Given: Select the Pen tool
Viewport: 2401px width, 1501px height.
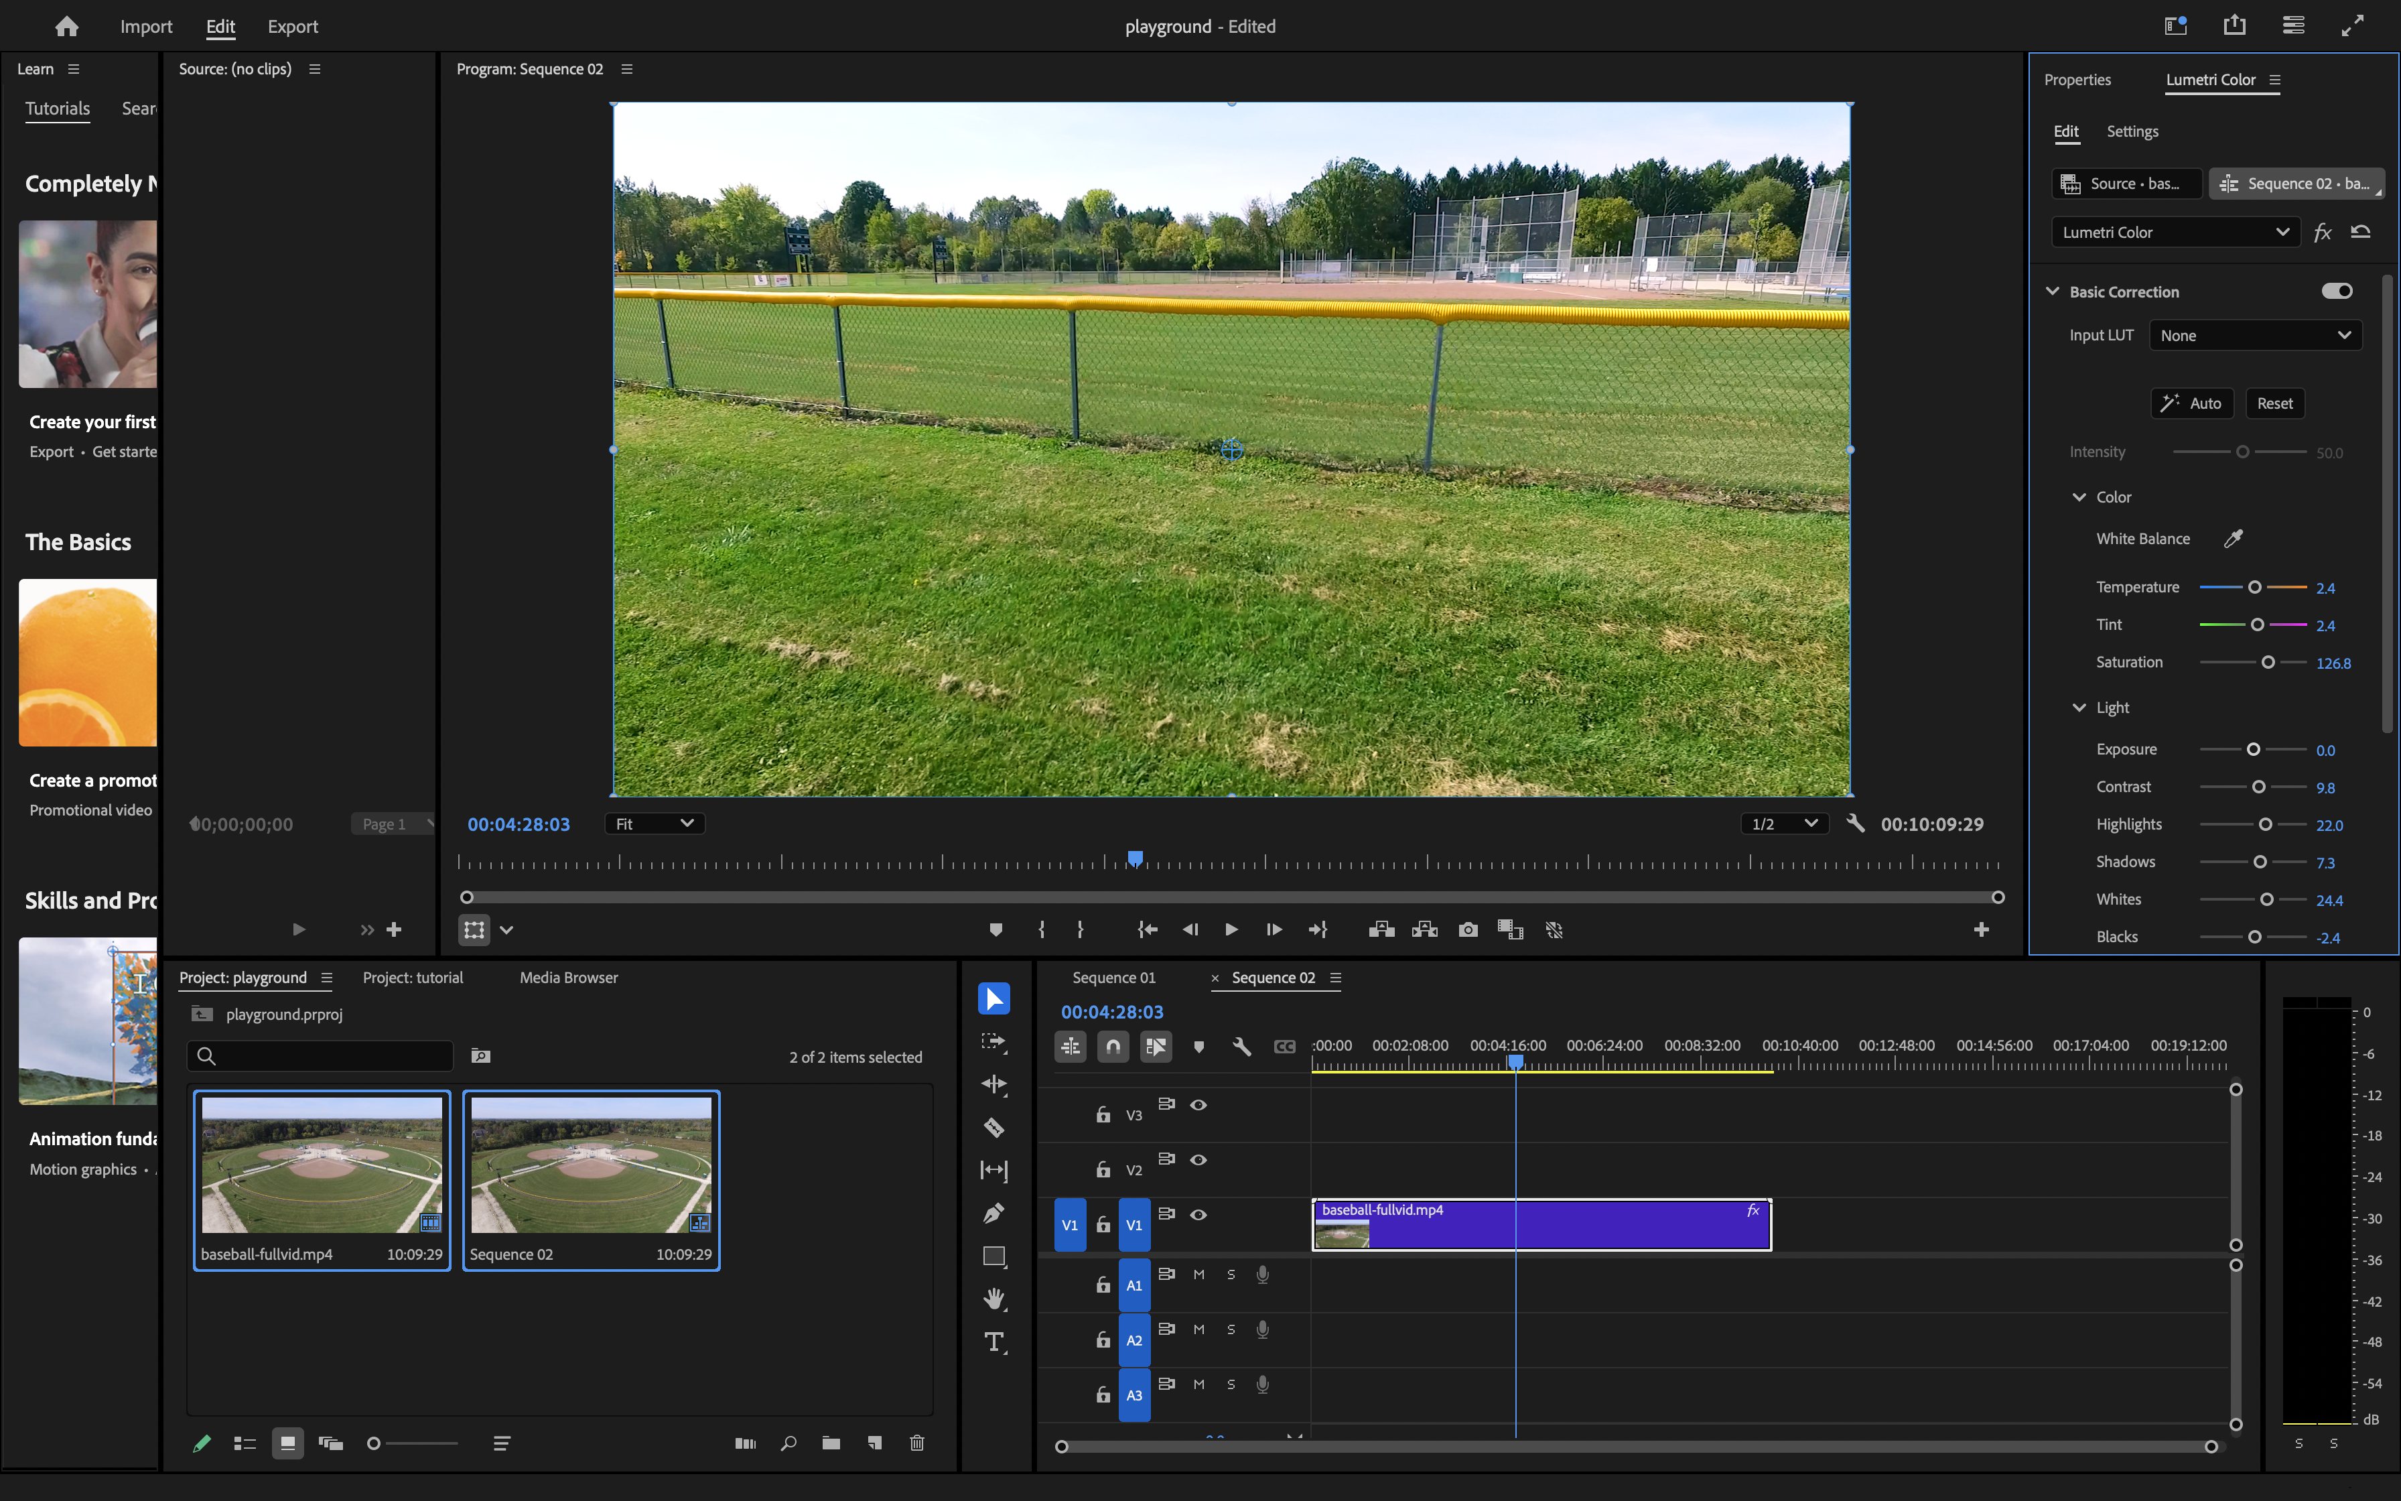Looking at the screenshot, I should pos(993,1213).
